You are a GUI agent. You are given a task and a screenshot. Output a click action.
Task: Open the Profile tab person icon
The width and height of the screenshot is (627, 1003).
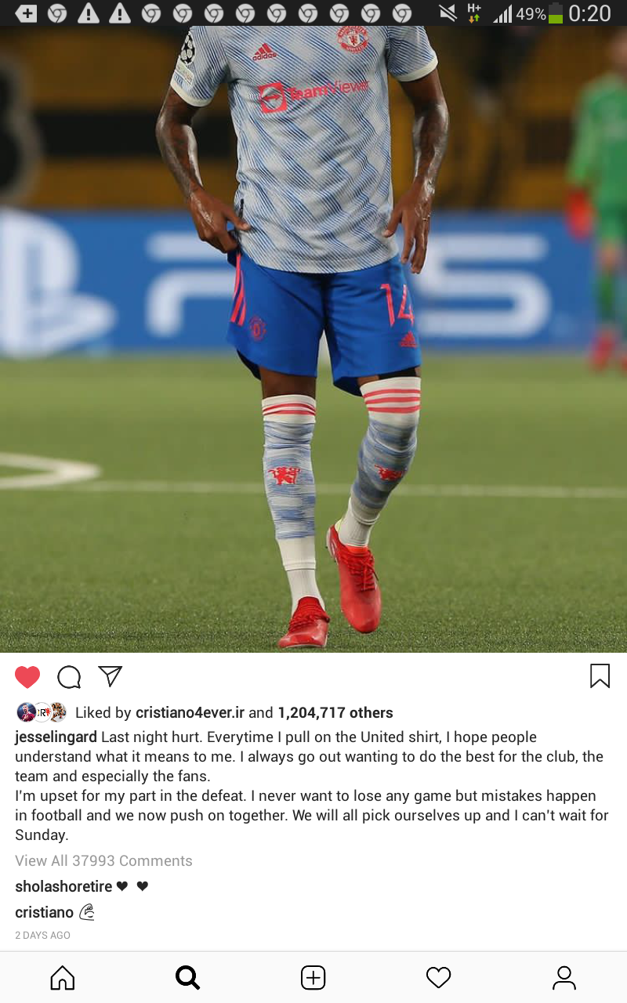pyautogui.click(x=564, y=977)
